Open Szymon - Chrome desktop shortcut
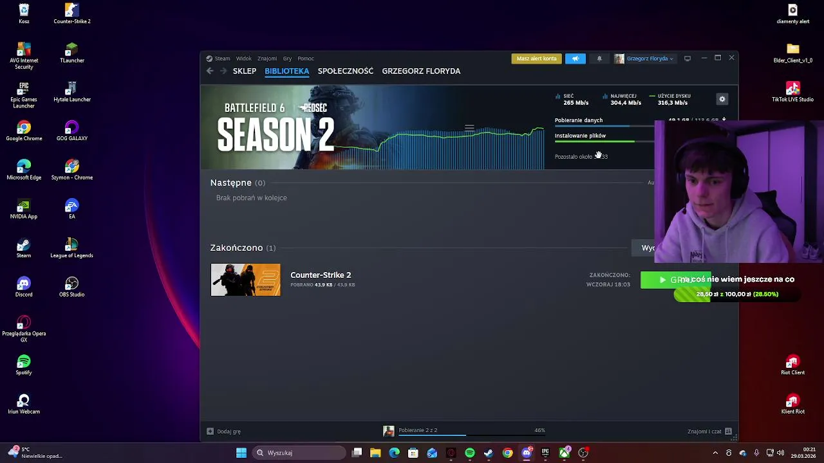Image resolution: width=824 pixels, height=463 pixels. (72, 170)
